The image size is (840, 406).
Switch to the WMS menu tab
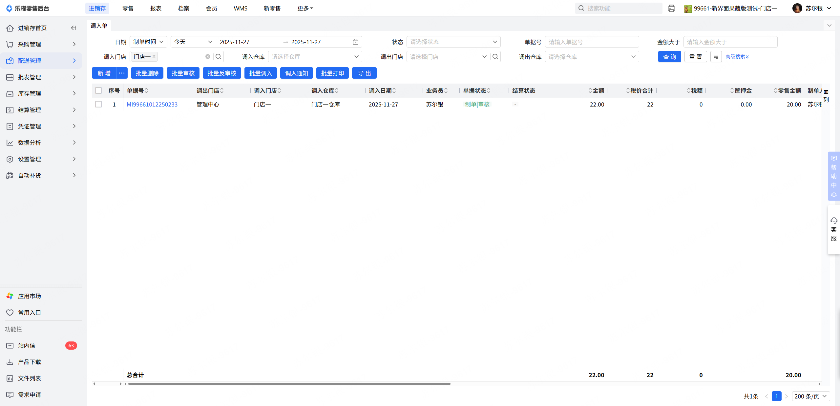(x=241, y=9)
